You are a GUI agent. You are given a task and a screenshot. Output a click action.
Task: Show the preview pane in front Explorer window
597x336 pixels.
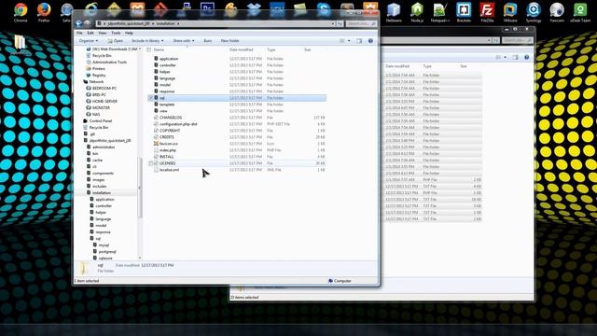coord(359,41)
